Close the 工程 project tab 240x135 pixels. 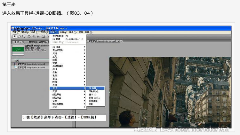21,42
